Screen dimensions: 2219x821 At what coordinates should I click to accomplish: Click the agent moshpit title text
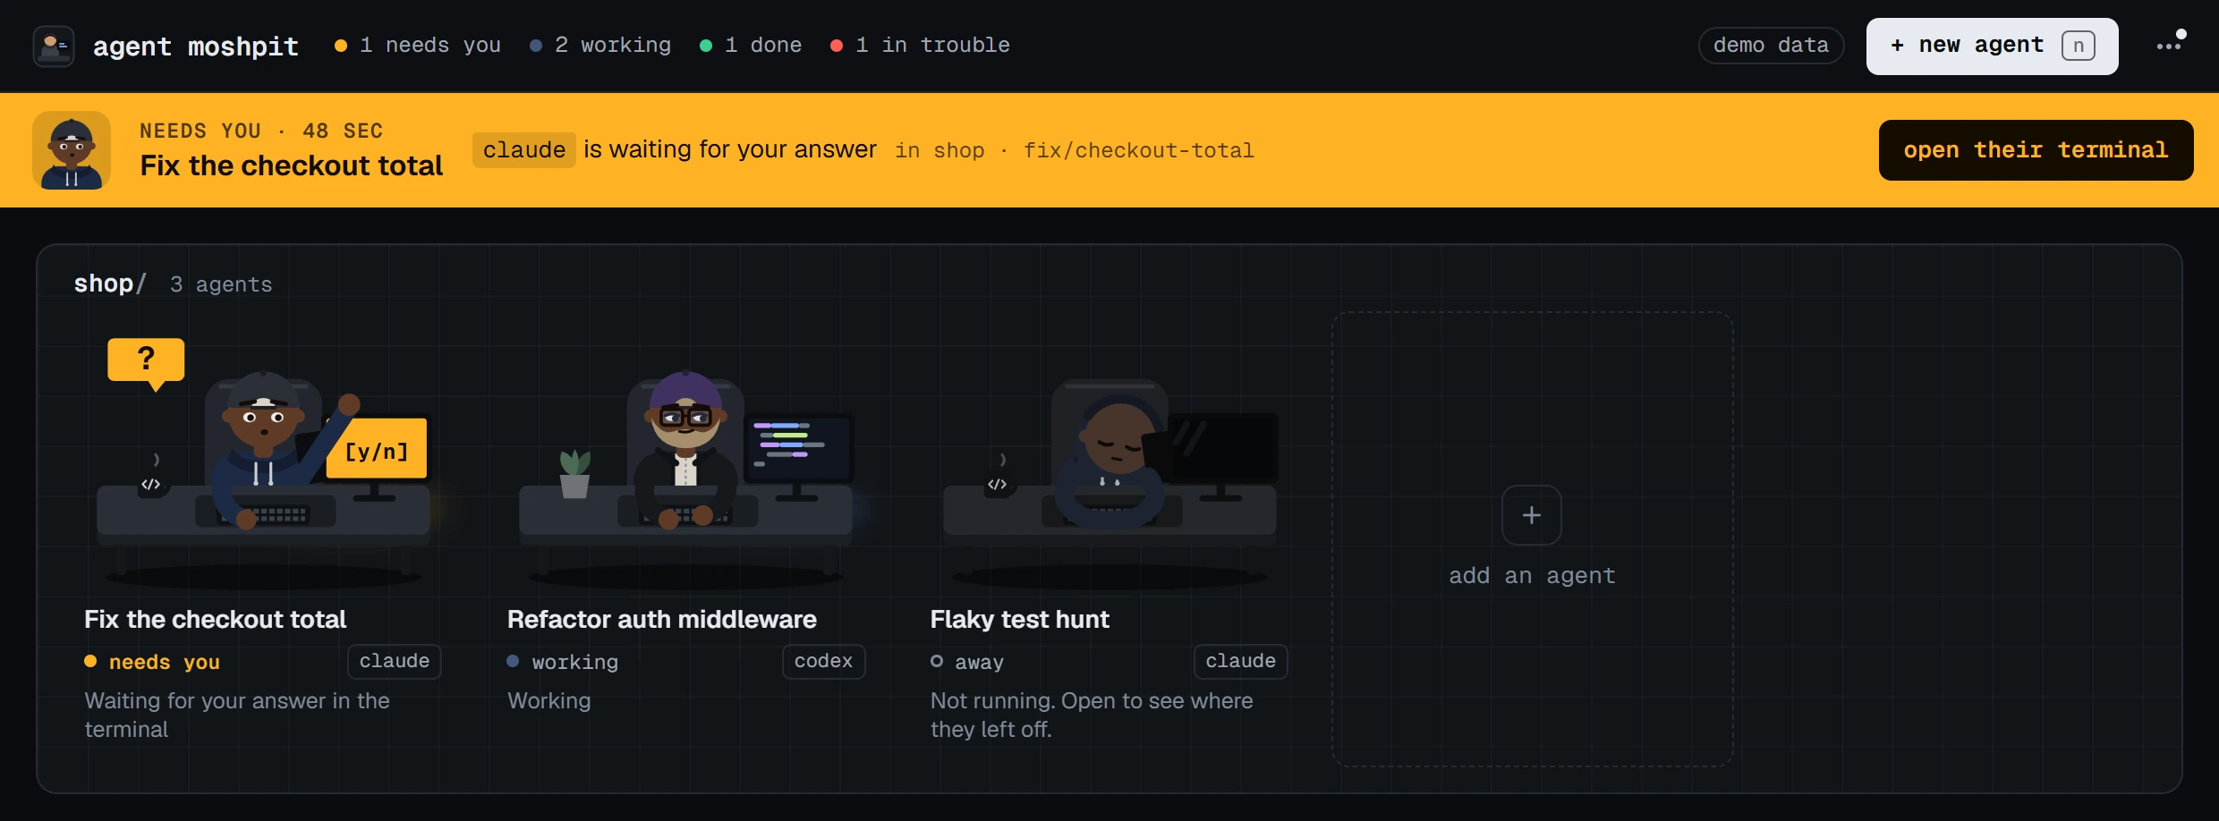click(x=196, y=46)
